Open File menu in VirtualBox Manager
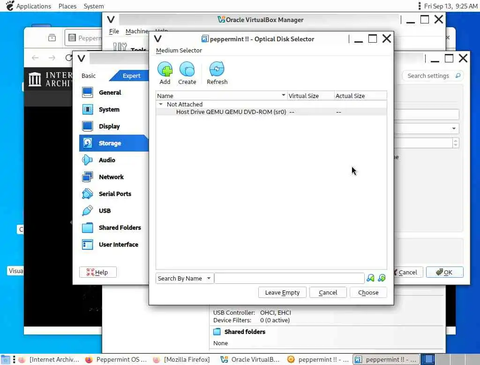The height and width of the screenshot is (365, 480). click(x=114, y=31)
